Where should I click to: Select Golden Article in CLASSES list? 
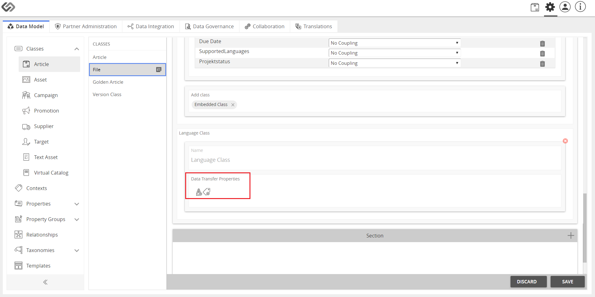pos(127,82)
